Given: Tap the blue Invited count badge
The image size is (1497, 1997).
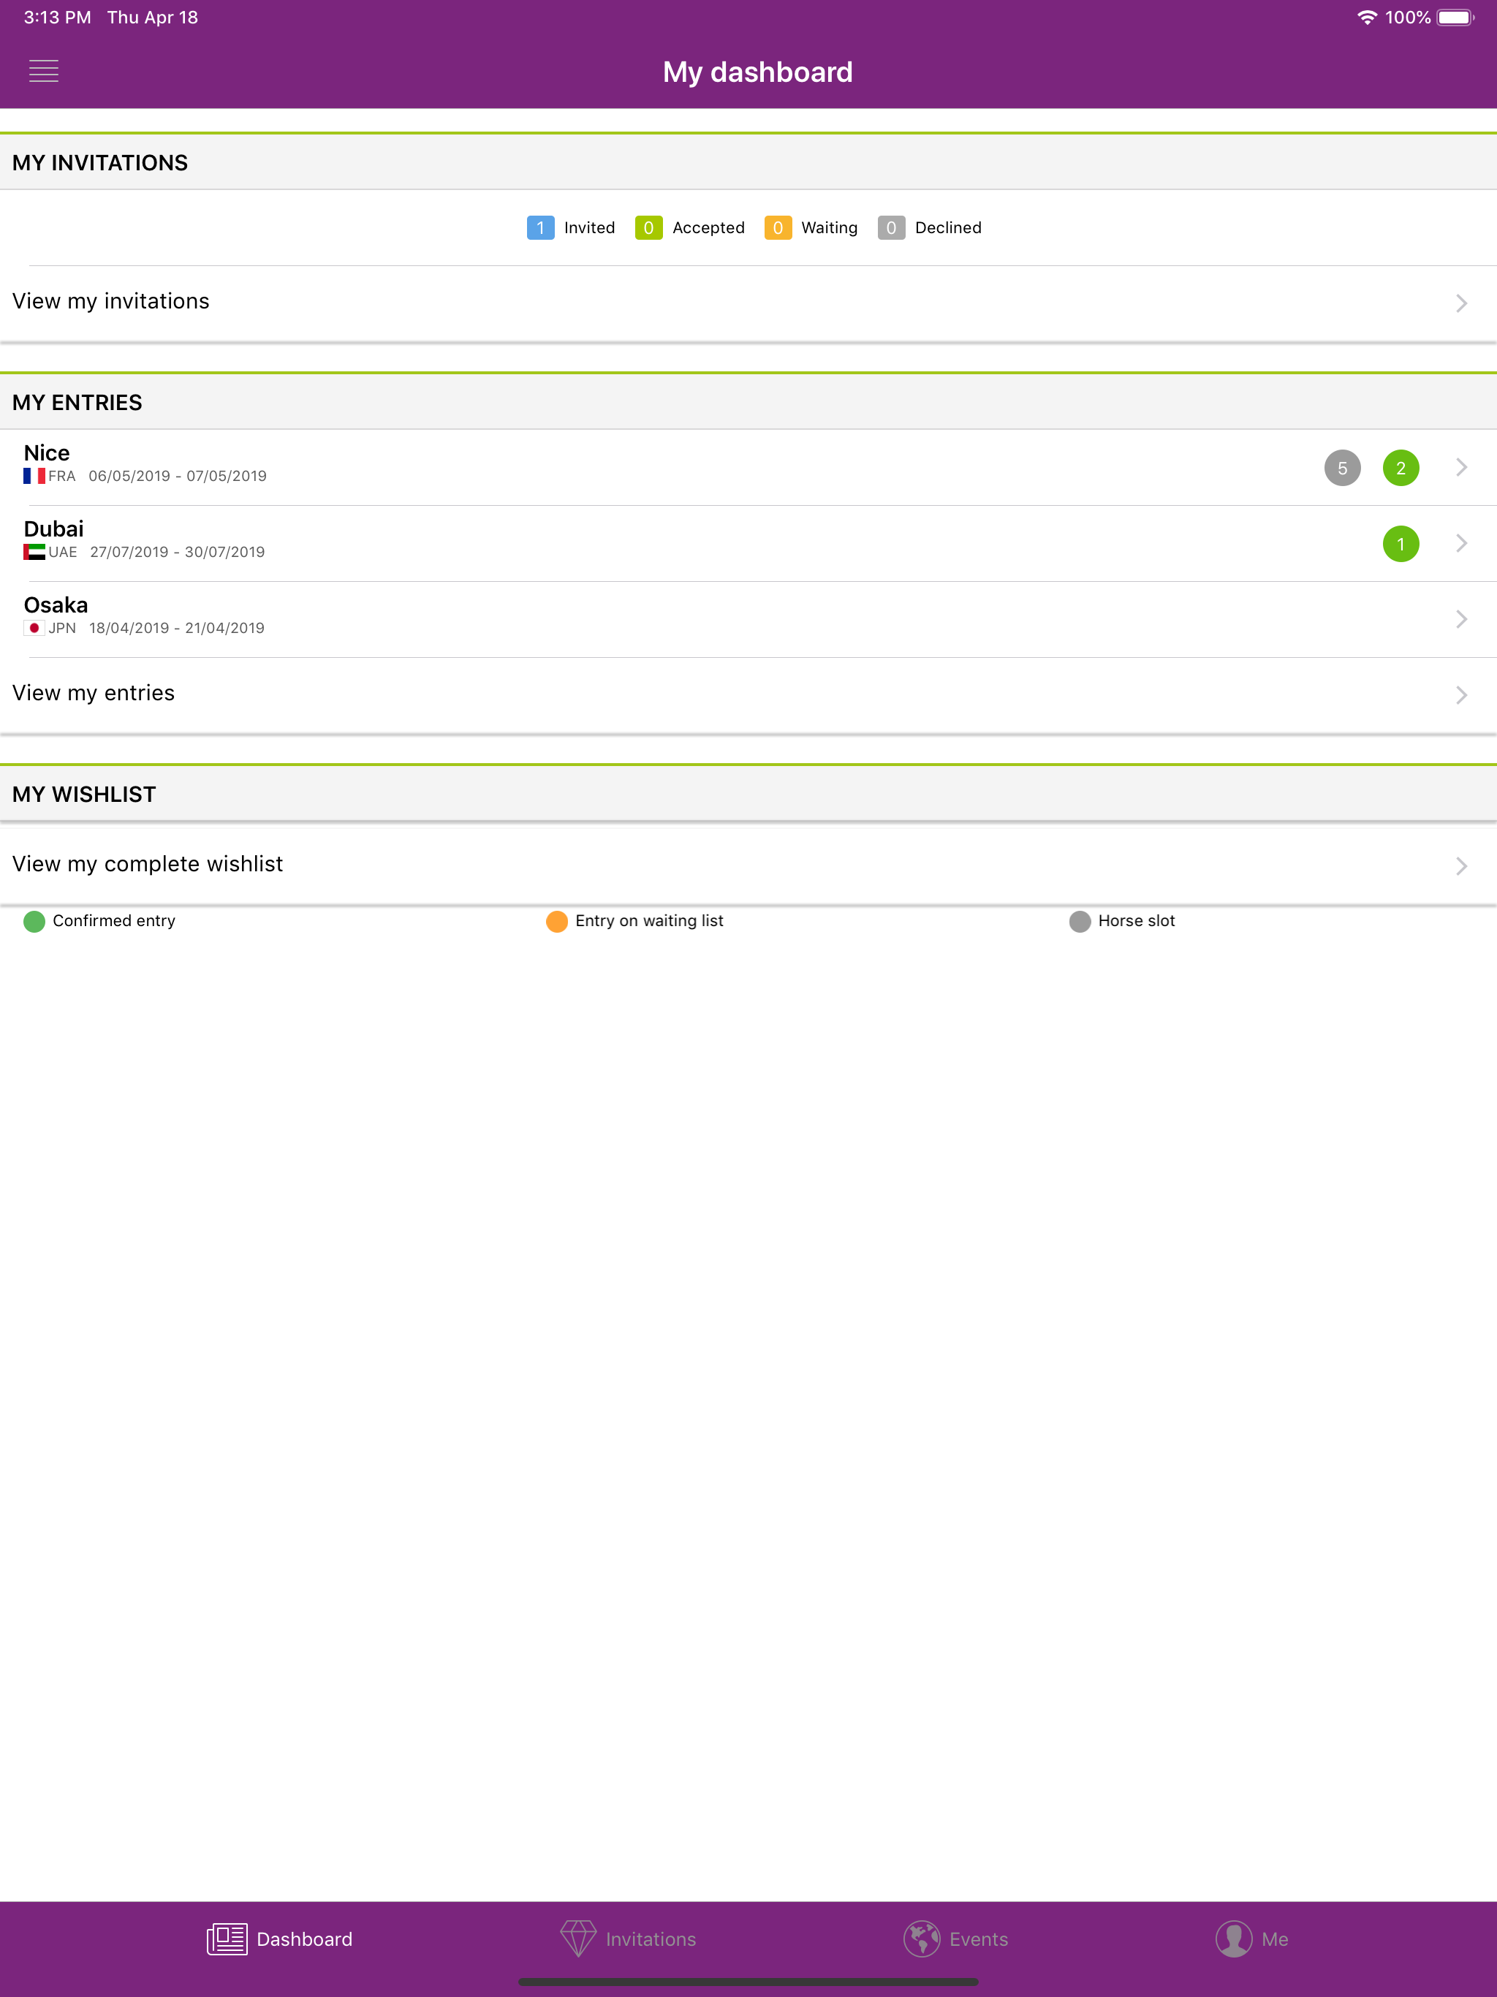Looking at the screenshot, I should 540,227.
